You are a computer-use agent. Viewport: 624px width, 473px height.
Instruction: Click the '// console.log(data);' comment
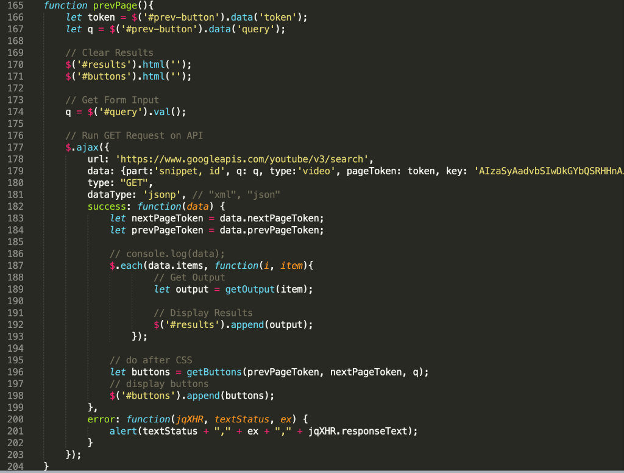click(167, 254)
